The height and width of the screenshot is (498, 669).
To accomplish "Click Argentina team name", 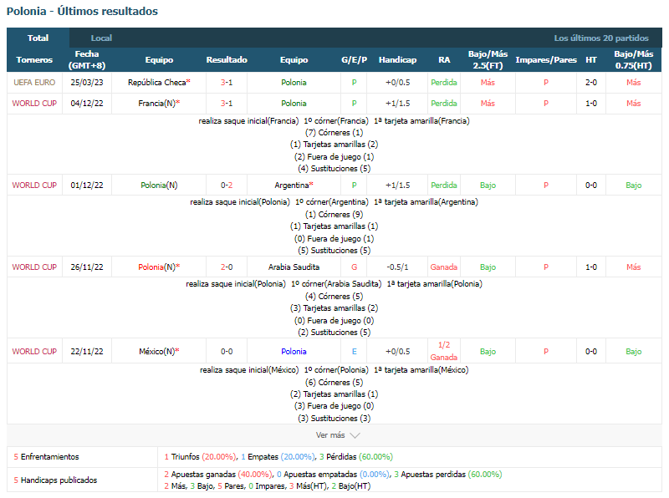I will 292,185.
